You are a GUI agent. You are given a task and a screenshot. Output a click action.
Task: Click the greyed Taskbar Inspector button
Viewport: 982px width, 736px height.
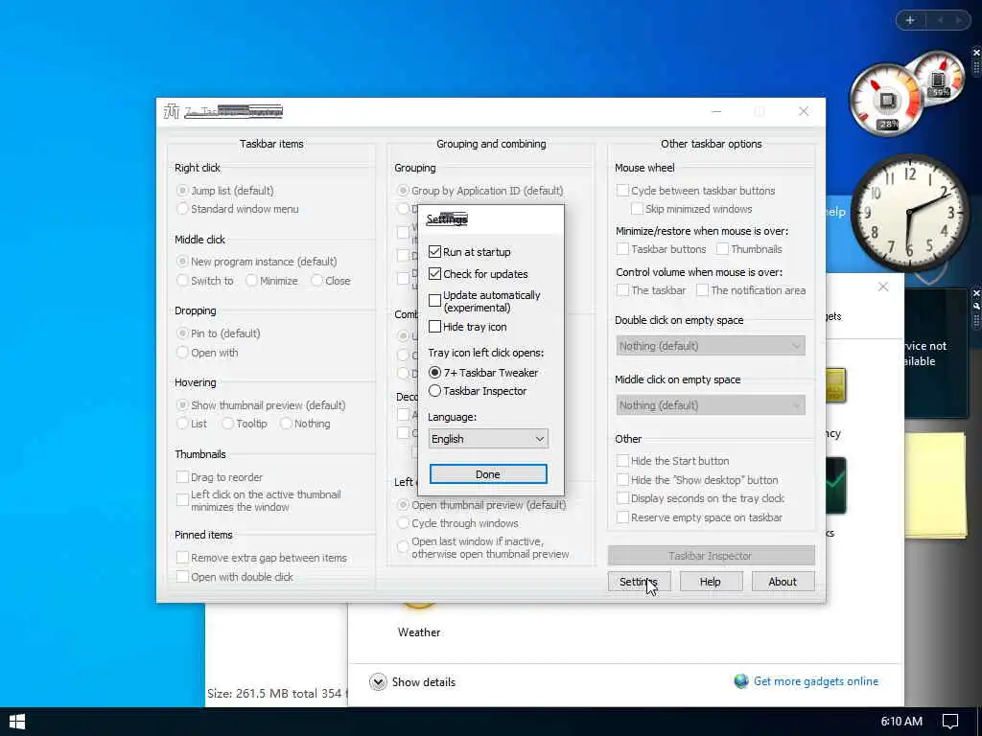[x=711, y=556]
